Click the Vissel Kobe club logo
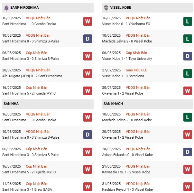This screenshot has width=194, height=193. [x=106, y=8]
